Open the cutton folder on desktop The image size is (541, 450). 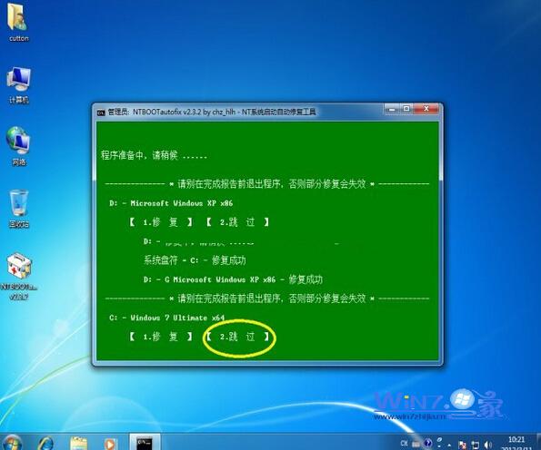click(18, 22)
